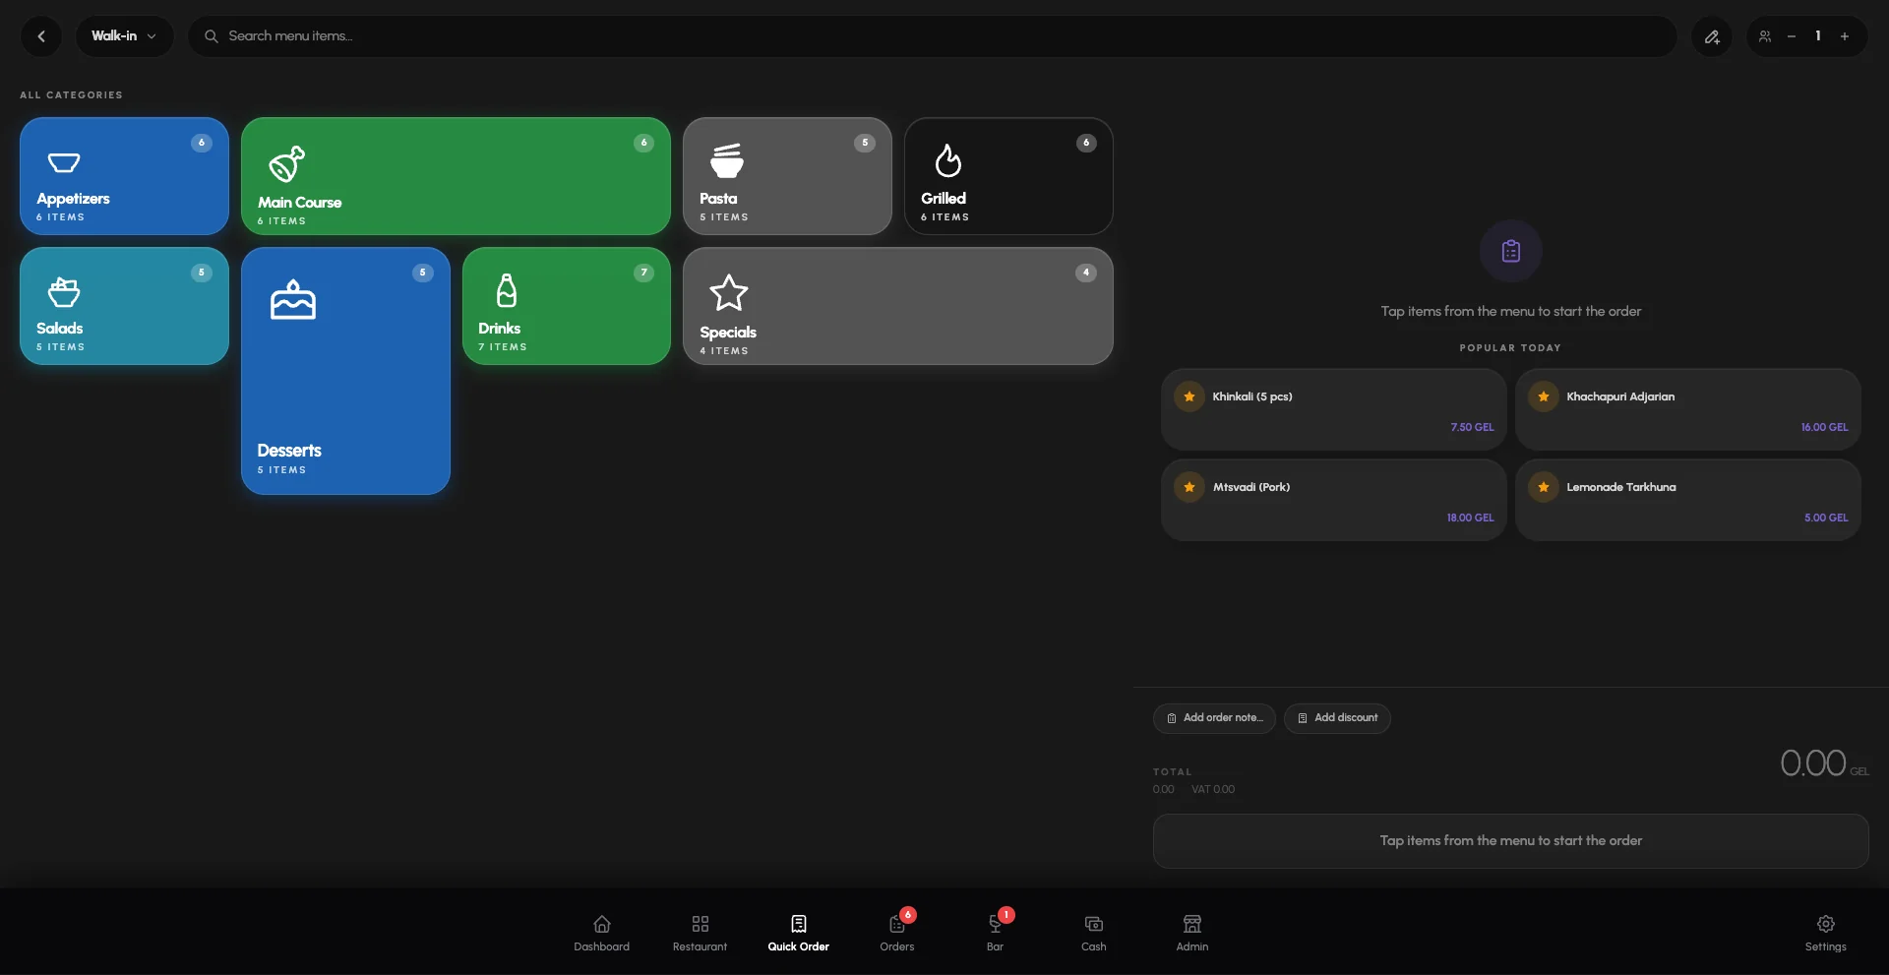Click Add discount button
1889x975 pixels.
1337,718
